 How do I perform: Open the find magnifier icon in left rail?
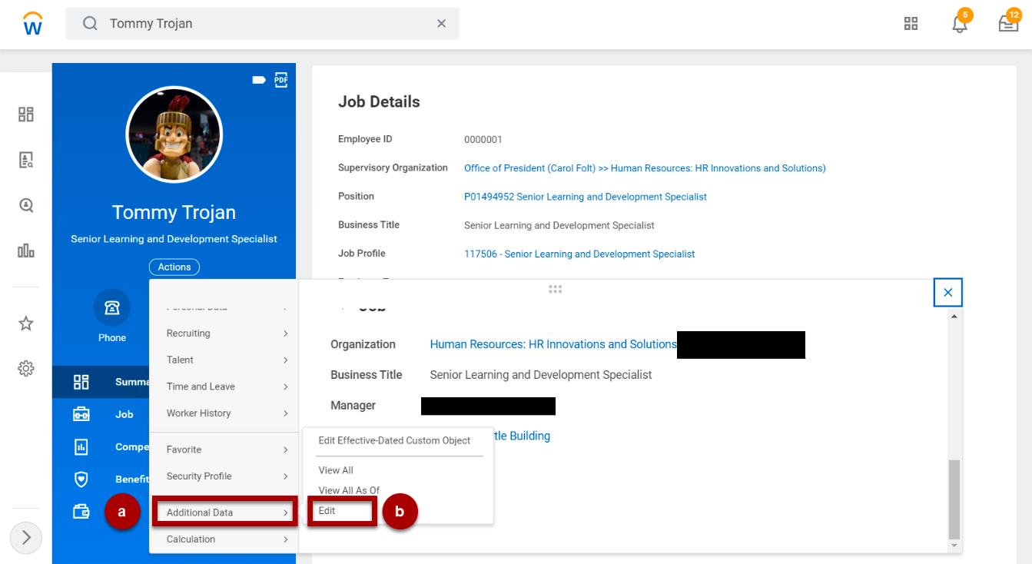[26, 205]
